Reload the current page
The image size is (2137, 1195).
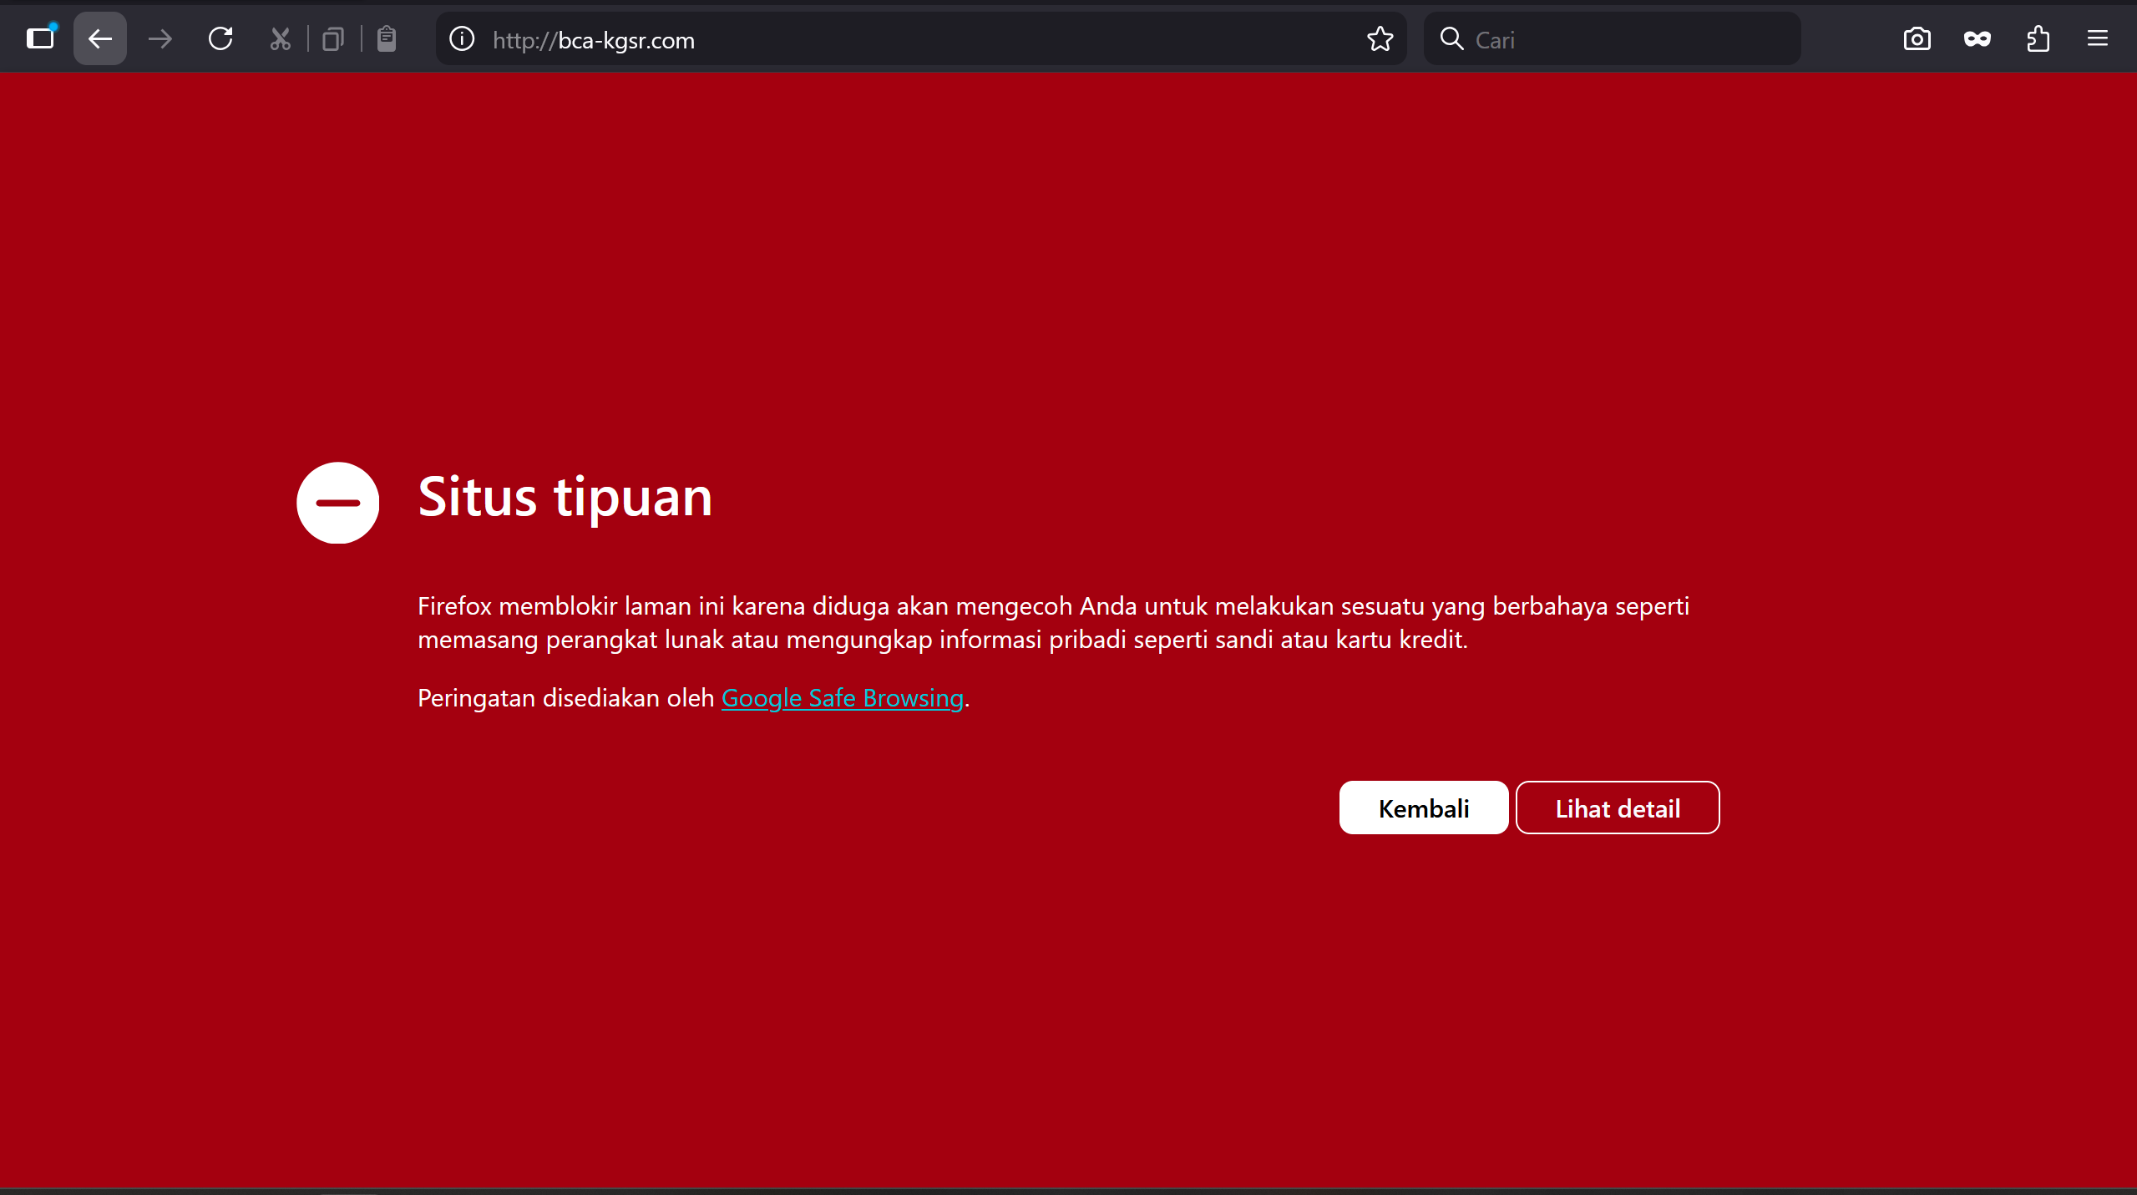tap(220, 38)
